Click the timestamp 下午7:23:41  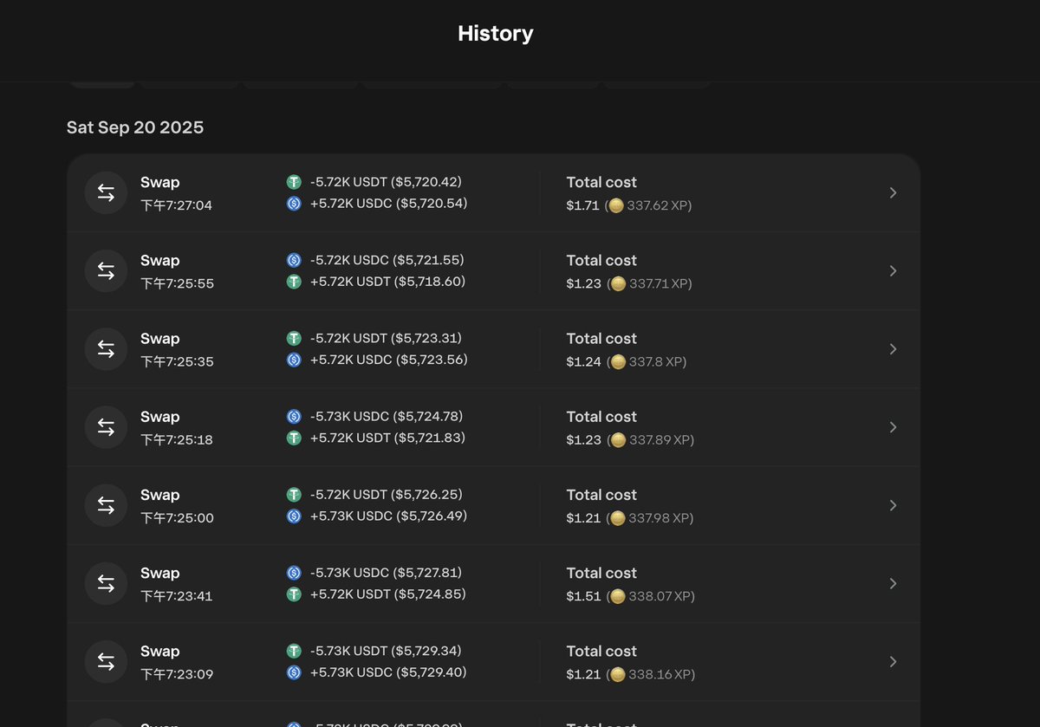tap(177, 595)
